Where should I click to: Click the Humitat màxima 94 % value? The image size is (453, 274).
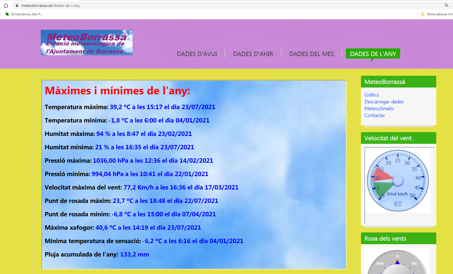pyautogui.click(x=144, y=134)
